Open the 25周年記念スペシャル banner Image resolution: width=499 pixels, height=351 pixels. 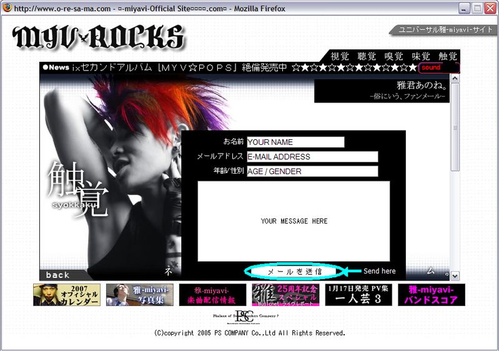click(x=285, y=295)
